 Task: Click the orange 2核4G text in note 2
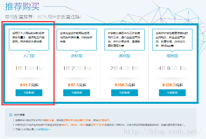pos(74,125)
